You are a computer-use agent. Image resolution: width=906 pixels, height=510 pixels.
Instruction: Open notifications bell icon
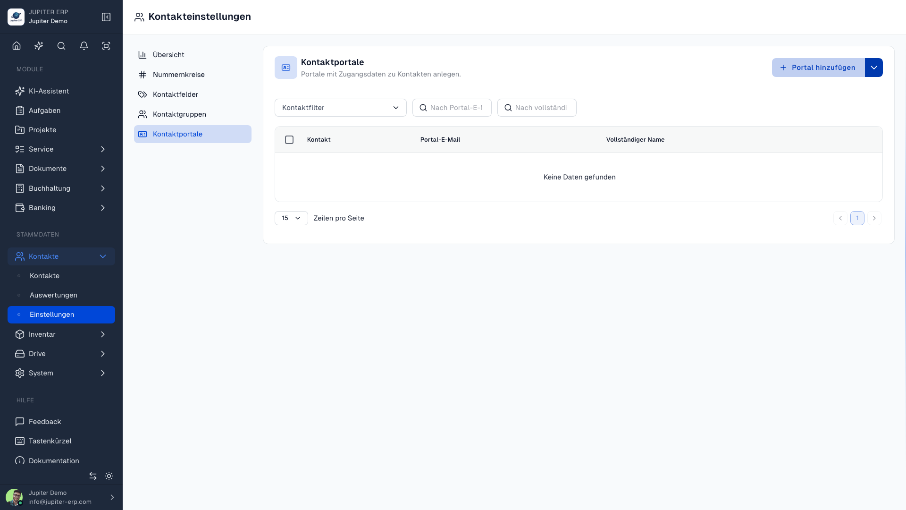coord(84,46)
